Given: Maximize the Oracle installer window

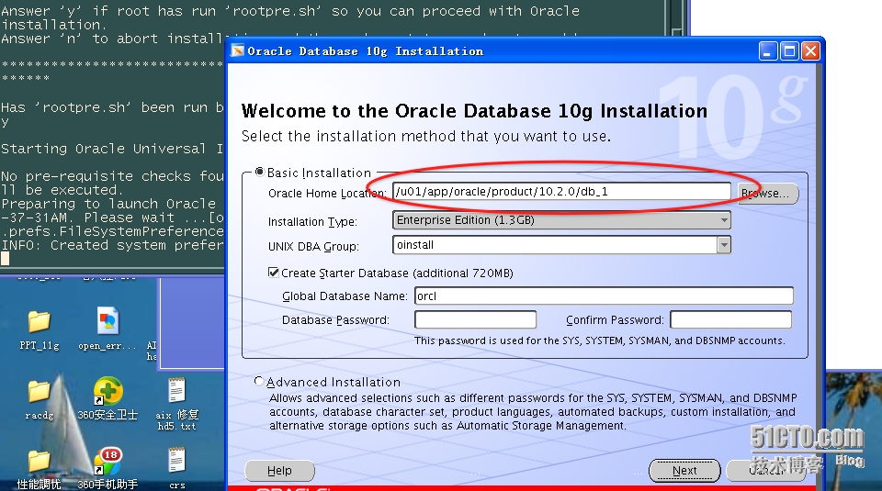Looking at the screenshot, I should [x=789, y=51].
